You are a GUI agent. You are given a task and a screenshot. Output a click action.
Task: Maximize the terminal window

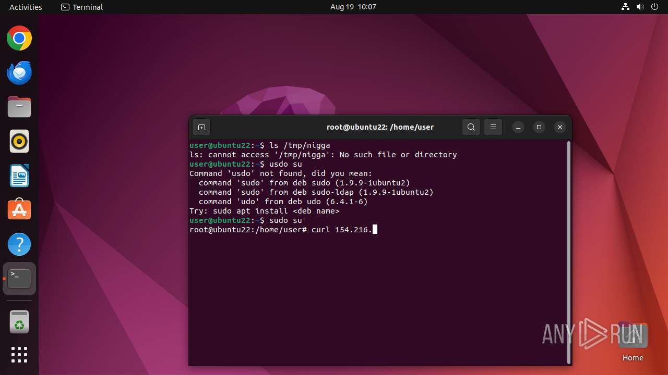539,127
